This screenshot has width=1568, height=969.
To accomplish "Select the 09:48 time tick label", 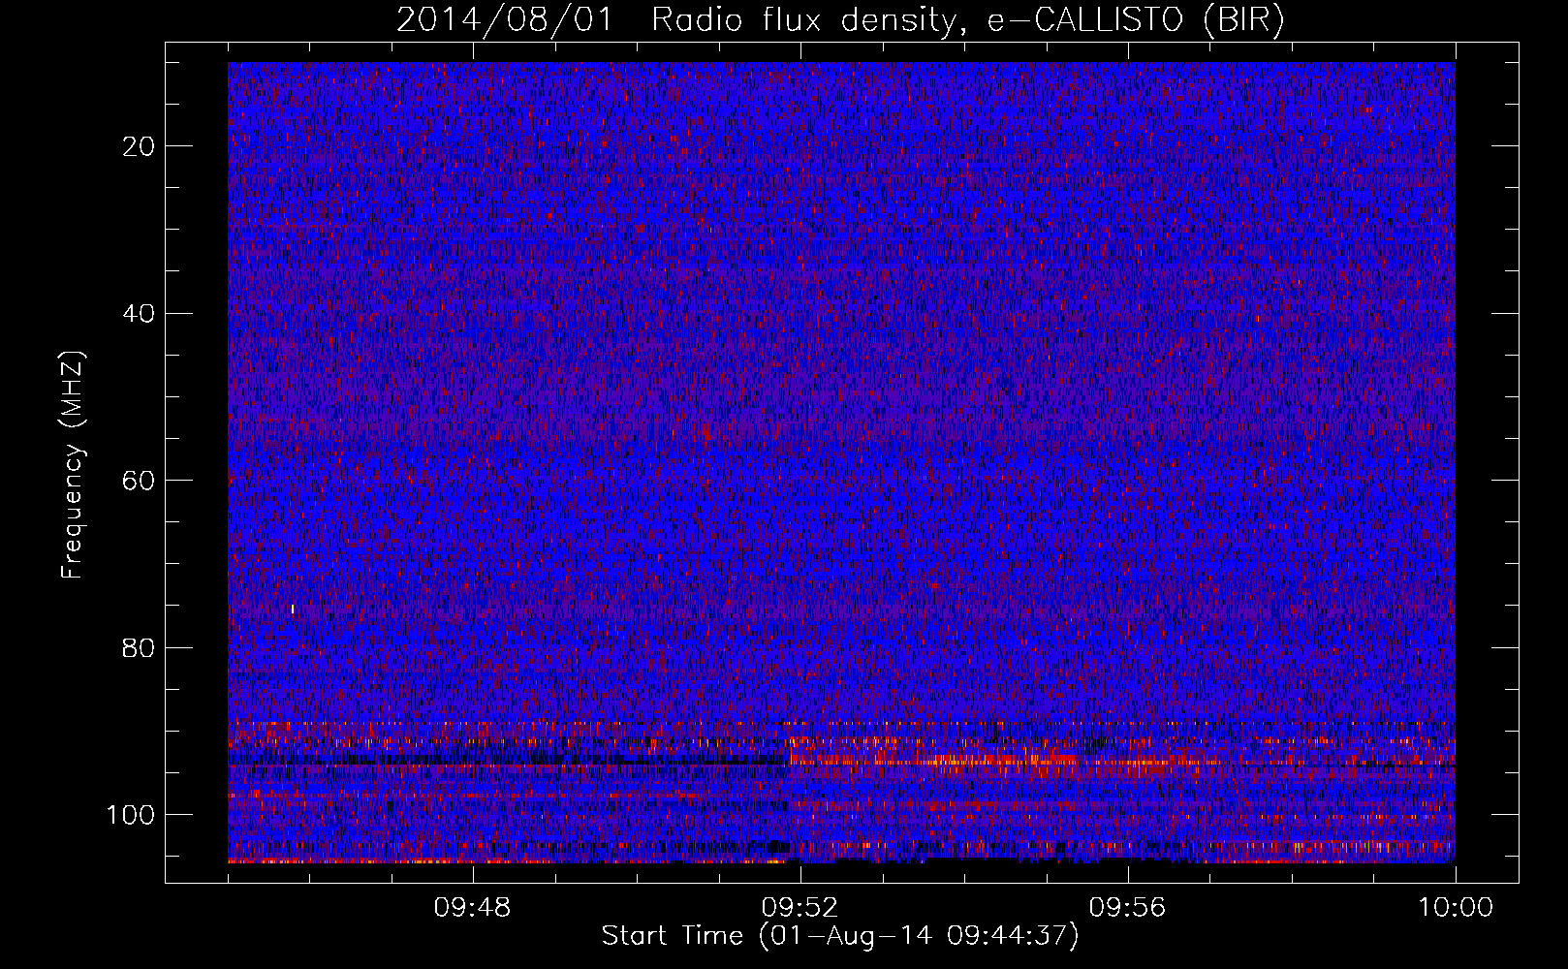I will [472, 908].
